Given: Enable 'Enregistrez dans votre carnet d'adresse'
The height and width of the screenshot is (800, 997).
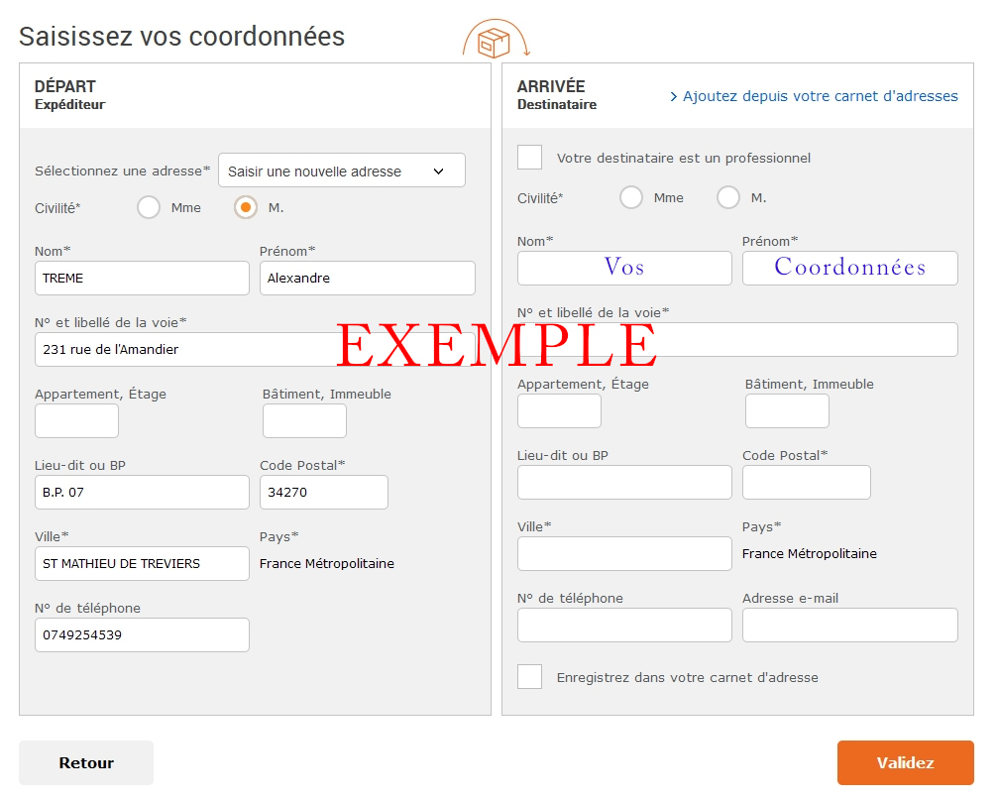Looking at the screenshot, I should click(x=530, y=677).
